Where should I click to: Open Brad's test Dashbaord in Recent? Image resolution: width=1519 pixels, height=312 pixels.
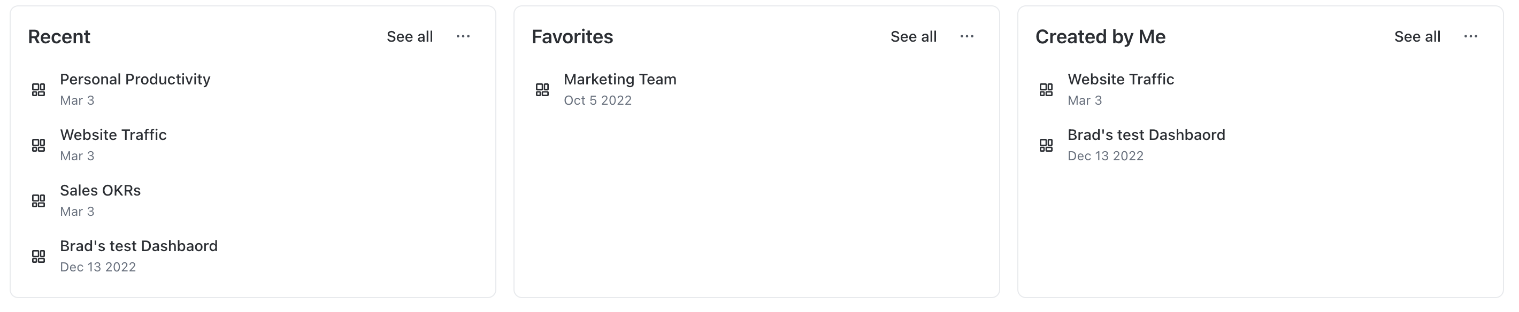[139, 246]
